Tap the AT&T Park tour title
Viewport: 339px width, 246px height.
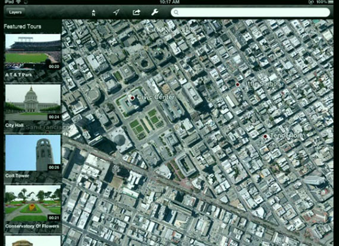(18, 75)
